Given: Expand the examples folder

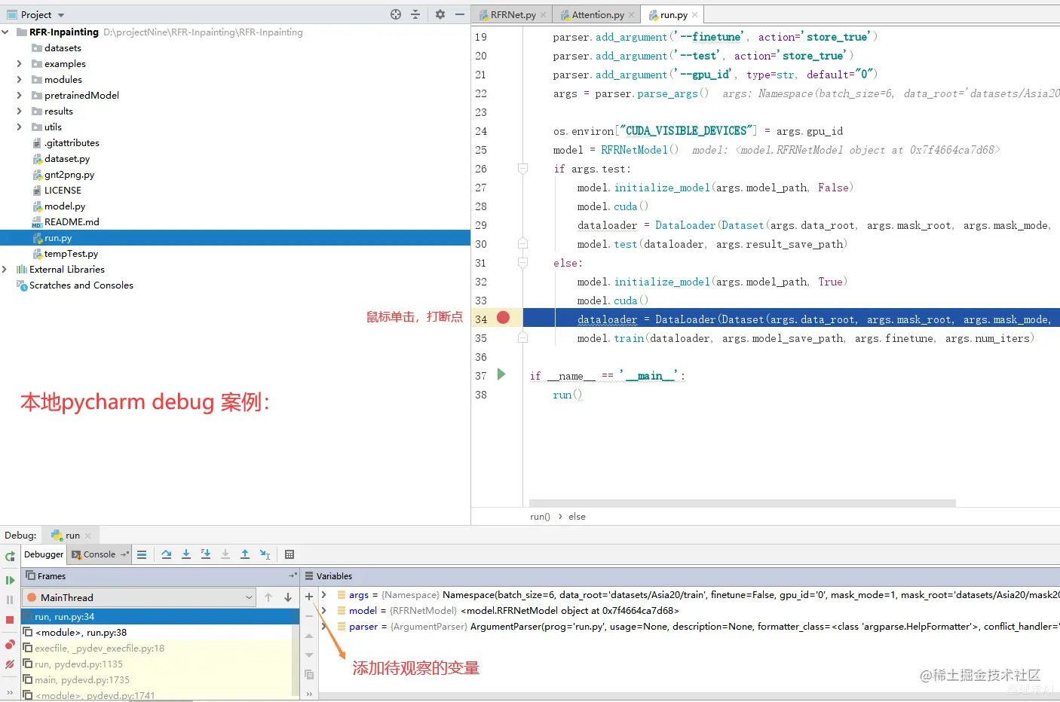Looking at the screenshot, I should tap(19, 64).
